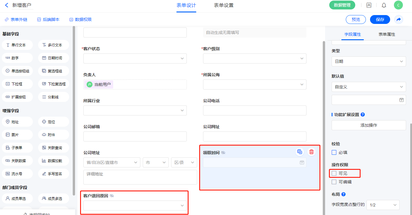
Task: Enable the 必填 checkbox
Action: click(334, 153)
